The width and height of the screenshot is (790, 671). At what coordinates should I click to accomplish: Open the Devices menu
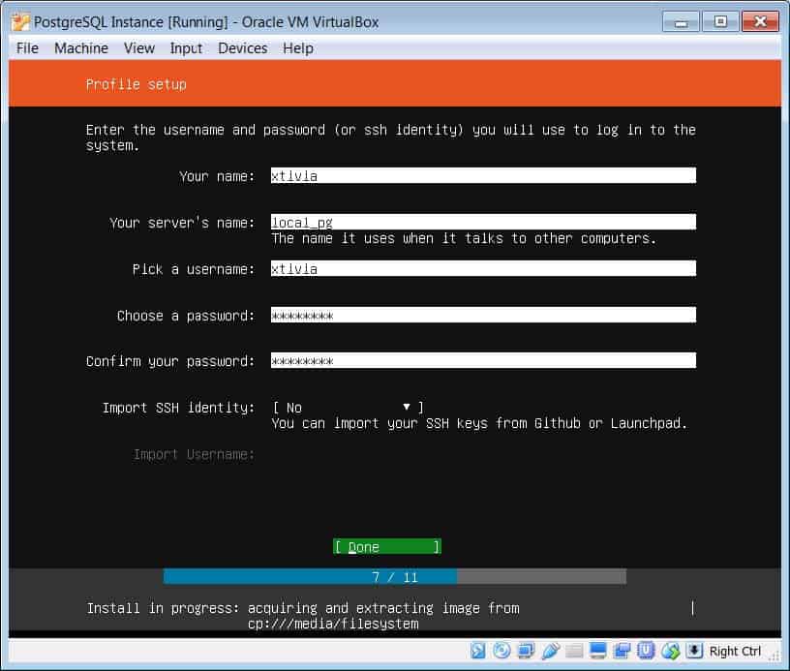pos(242,48)
